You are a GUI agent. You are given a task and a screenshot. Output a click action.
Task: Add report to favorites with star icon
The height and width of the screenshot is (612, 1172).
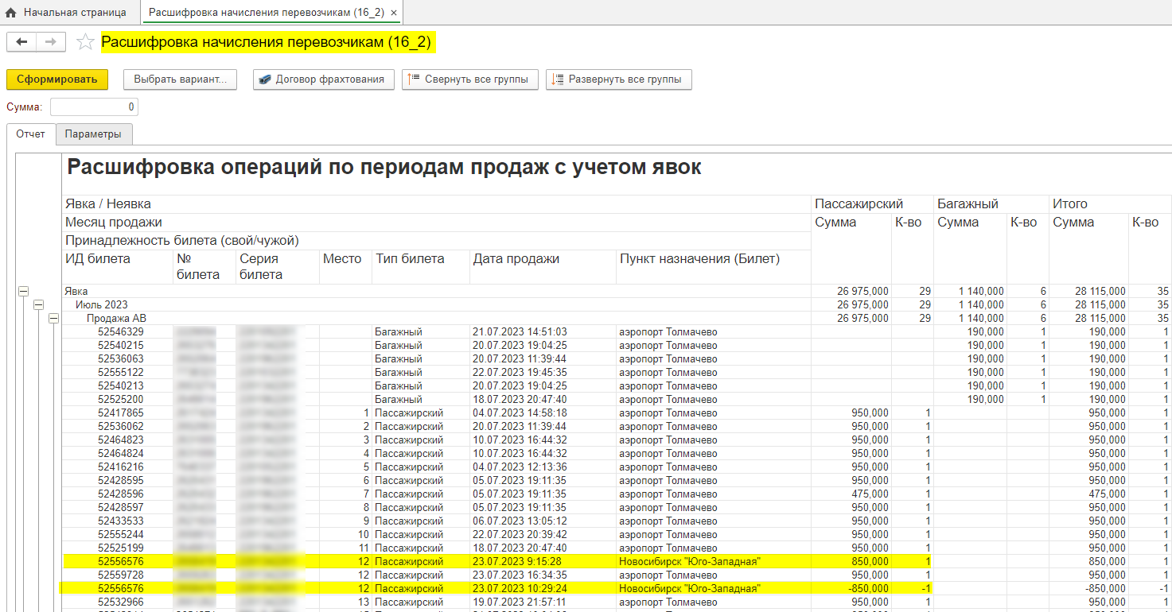(85, 42)
